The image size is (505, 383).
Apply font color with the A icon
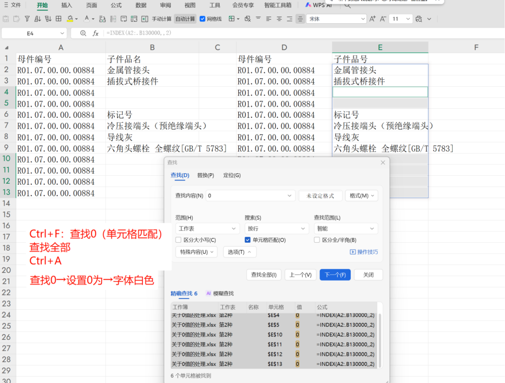click(86, 19)
